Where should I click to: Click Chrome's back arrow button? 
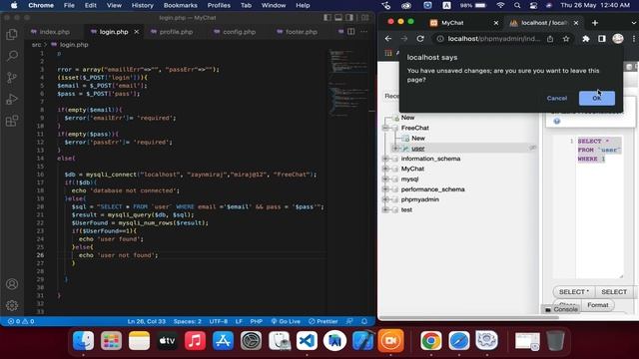click(x=388, y=39)
